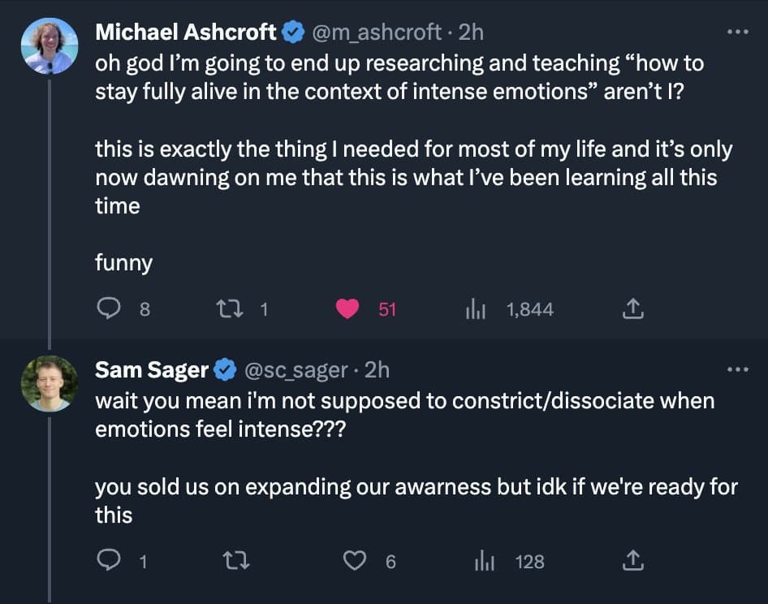
Task: View analytics for Michael Ashcroft's tweet
Action: pyautogui.click(x=475, y=308)
